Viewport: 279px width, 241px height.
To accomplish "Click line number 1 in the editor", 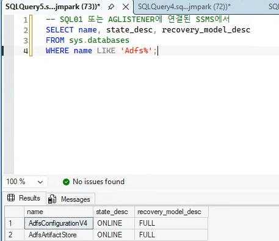I will [26, 20].
